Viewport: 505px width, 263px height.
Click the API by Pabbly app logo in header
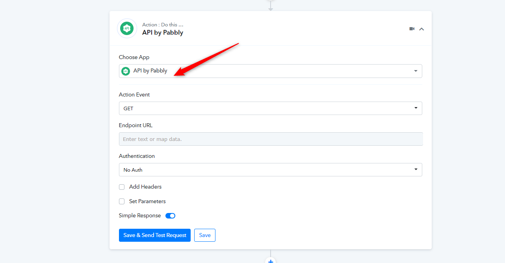pos(127,28)
